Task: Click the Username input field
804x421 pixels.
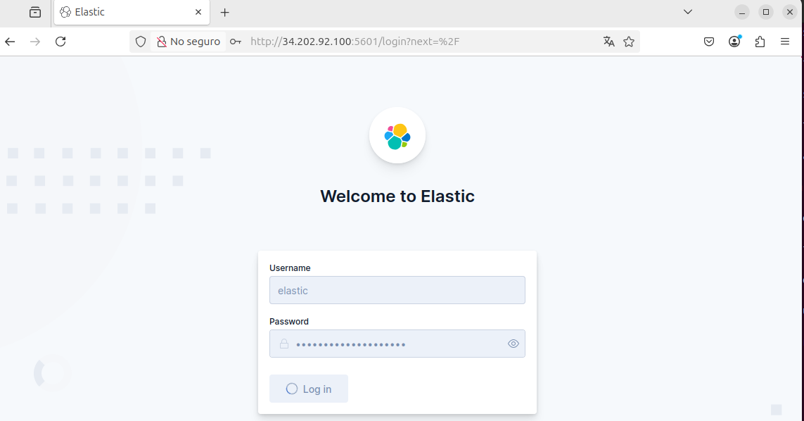Action: pyautogui.click(x=397, y=290)
